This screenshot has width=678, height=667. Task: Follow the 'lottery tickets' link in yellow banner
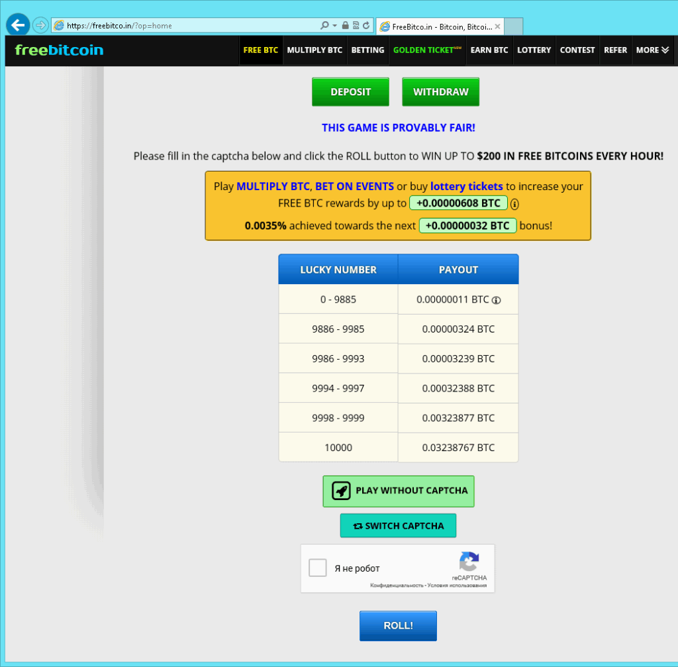point(466,186)
